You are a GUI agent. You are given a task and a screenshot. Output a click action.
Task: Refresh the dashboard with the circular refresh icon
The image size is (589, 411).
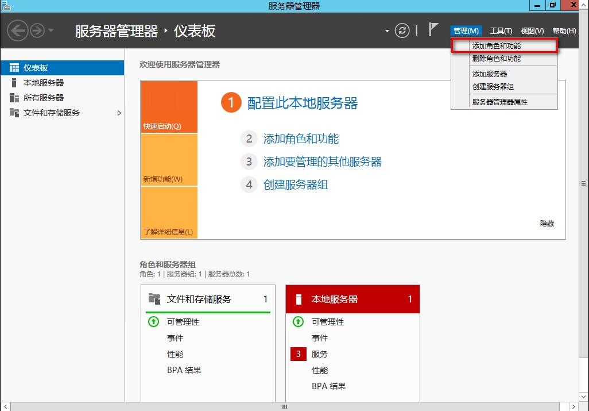point(402,30)
